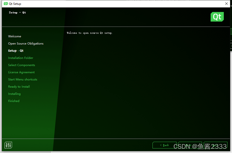Click the green Qt logo
The height and width of the screenshot is (153, 232).
pyautogui.click(x=217, y=17)
